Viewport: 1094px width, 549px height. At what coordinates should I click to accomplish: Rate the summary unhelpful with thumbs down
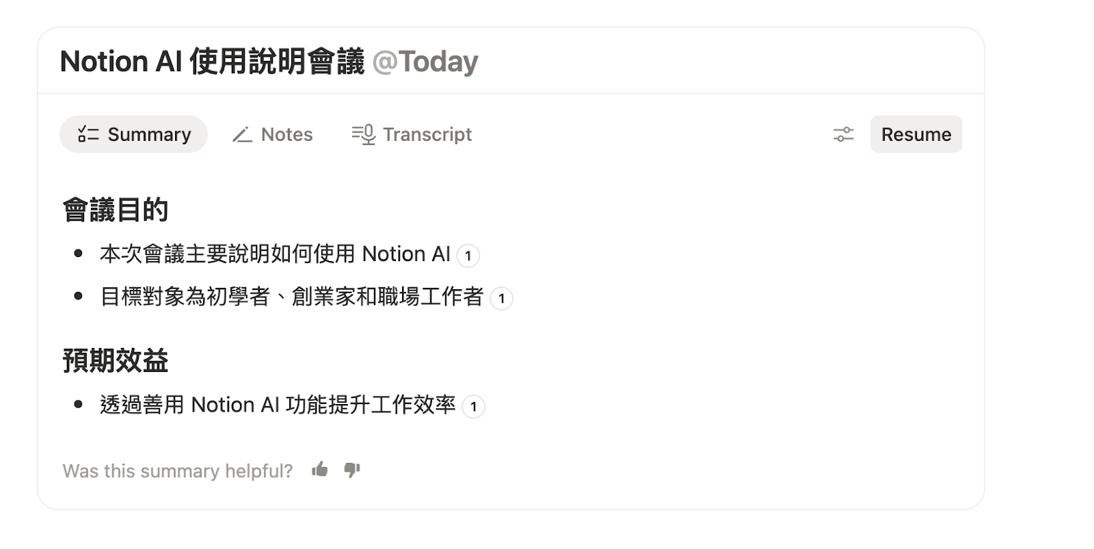(x=351, y=471)
